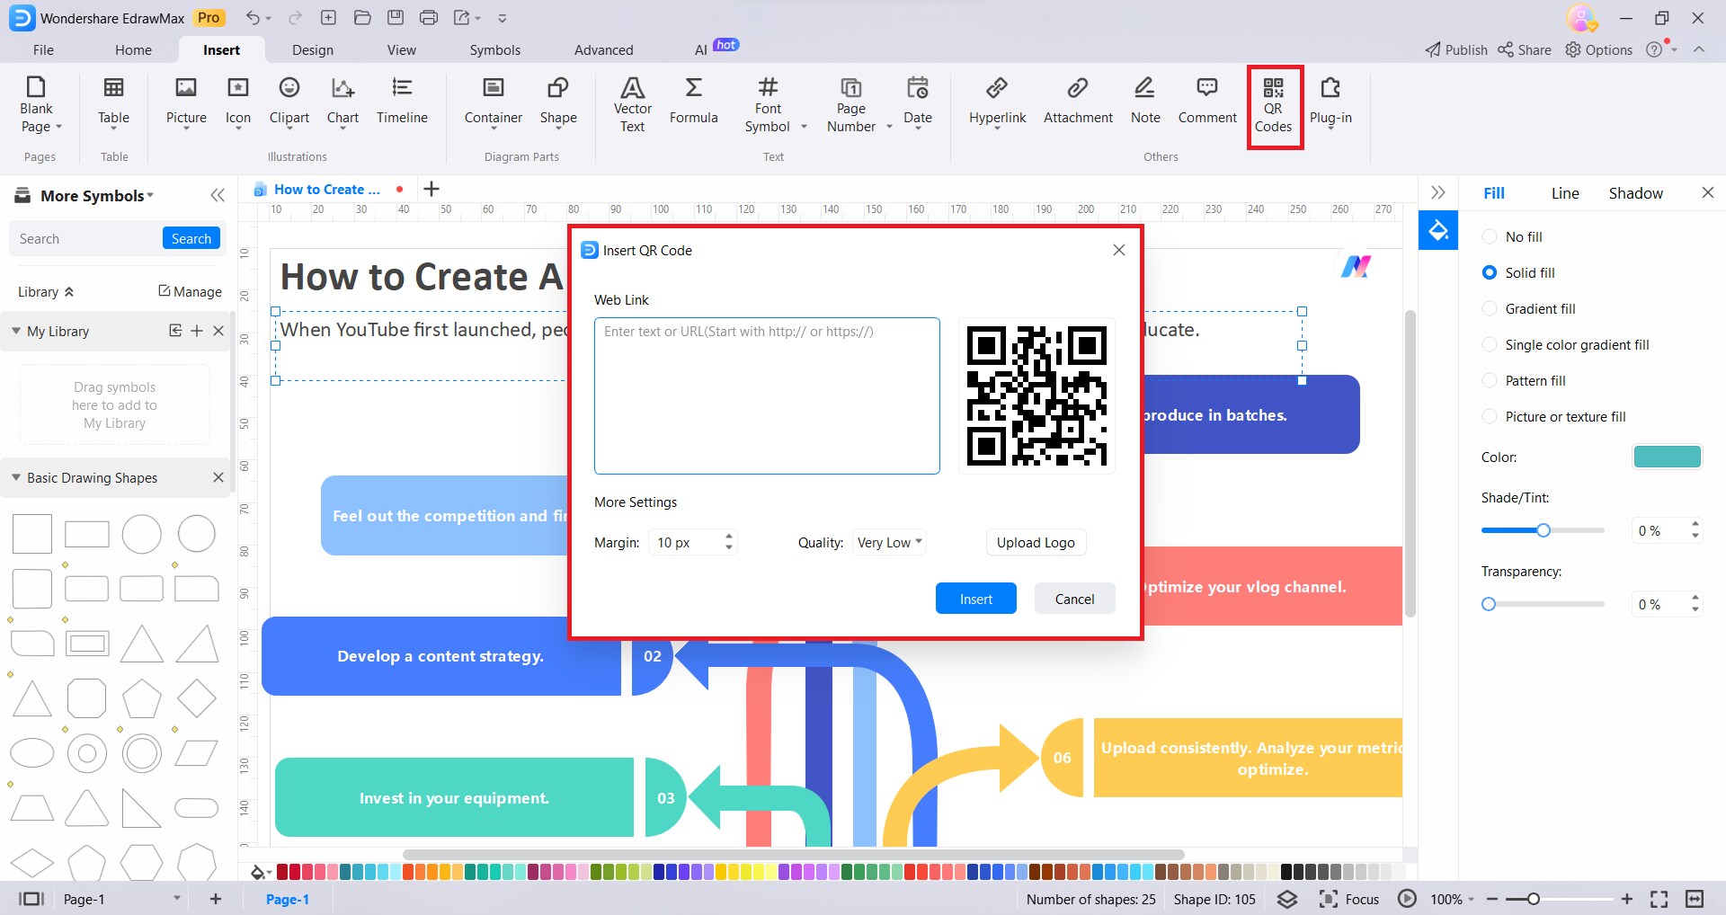This screenshot has width=1726, height=915.
Task: Attach a file with Attachment
Action: (1078, 101)
